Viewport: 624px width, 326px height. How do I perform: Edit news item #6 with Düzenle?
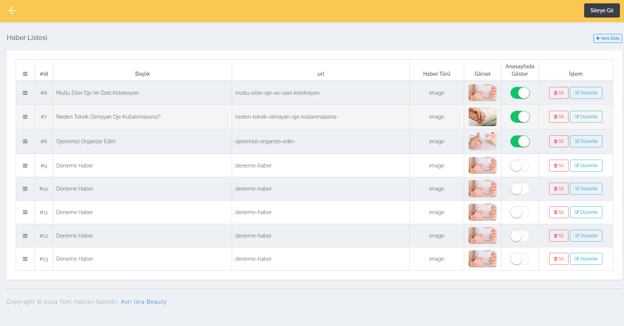pyautogui.click(x=586, y=93)
